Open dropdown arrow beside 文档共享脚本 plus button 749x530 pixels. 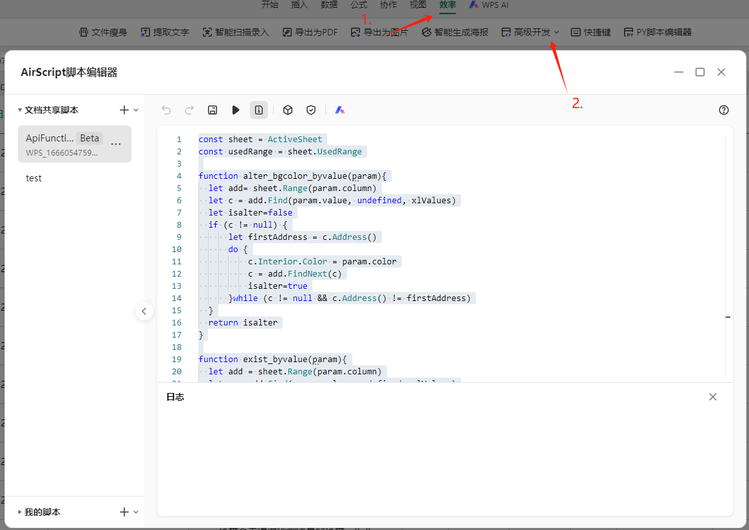tap(136, 110)
